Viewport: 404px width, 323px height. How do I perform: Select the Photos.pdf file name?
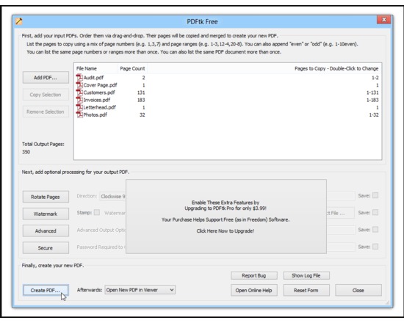(x=95, y=115)
